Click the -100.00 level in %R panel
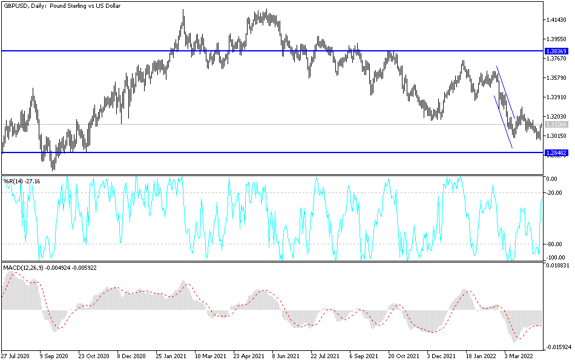575x363 pixels. [x=557, y=257]
